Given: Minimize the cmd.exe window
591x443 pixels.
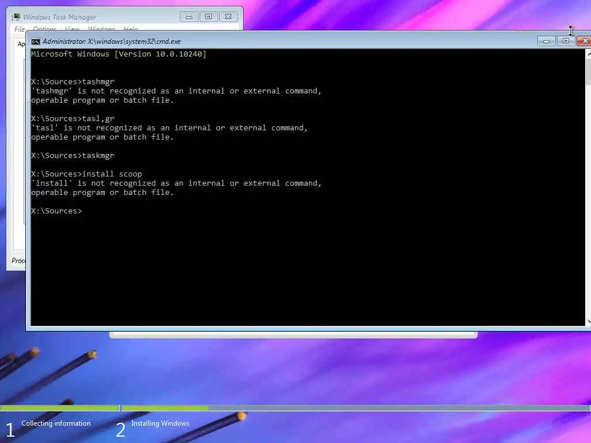Looking at the screenshot, I should pyautogui.click(x=546, y=41).
